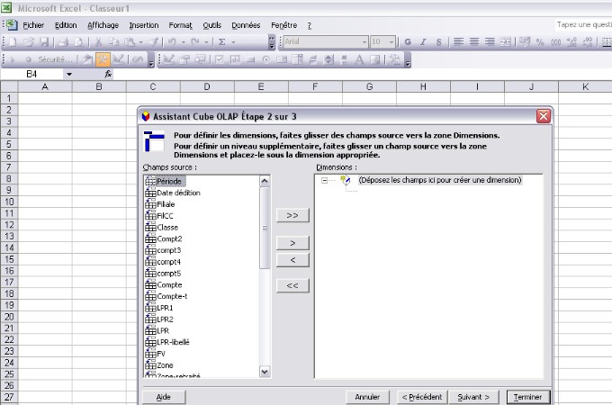
Task: Click the More Controls icon
Action: 395,59
